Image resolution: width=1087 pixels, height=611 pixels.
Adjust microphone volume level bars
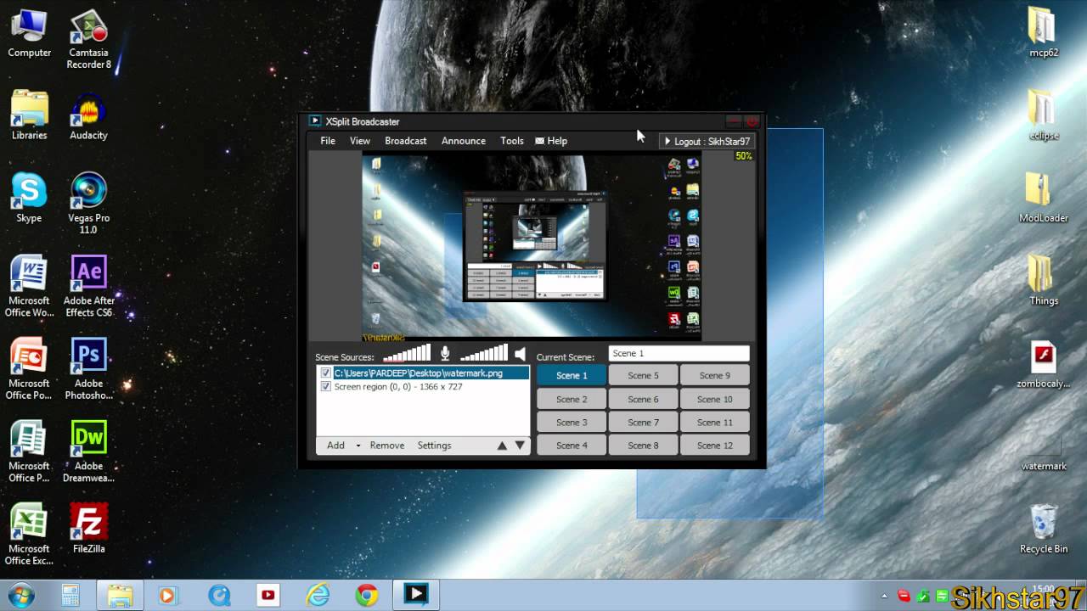(x=407, y=354)
